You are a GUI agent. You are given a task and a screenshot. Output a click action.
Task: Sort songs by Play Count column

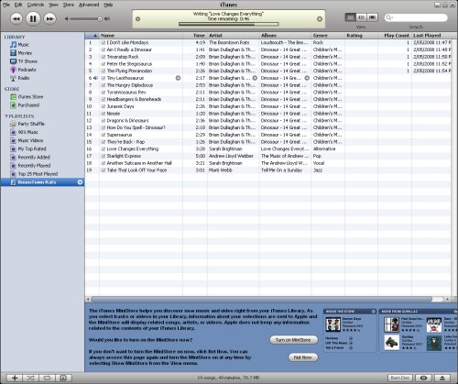tap(395, 36)
